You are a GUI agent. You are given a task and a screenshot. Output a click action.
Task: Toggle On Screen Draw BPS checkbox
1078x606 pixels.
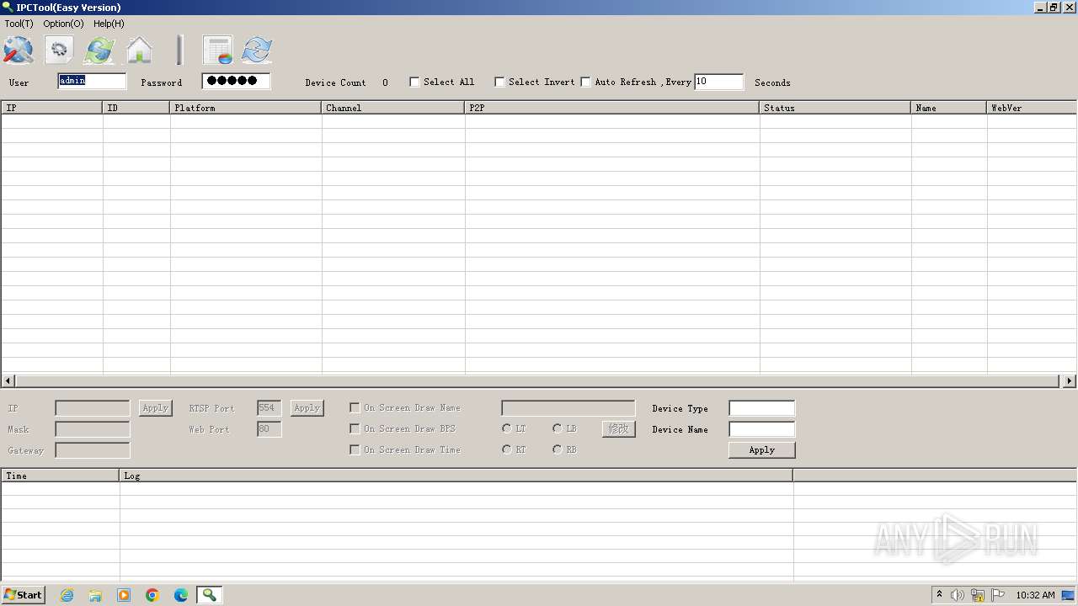pos(355,428)
